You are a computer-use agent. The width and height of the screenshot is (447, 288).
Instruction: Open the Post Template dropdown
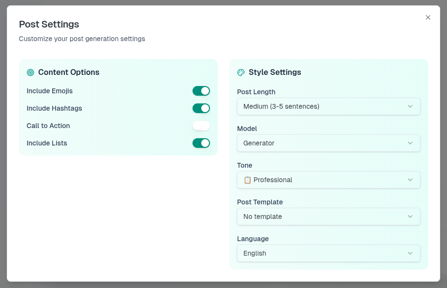coord(328,216)
